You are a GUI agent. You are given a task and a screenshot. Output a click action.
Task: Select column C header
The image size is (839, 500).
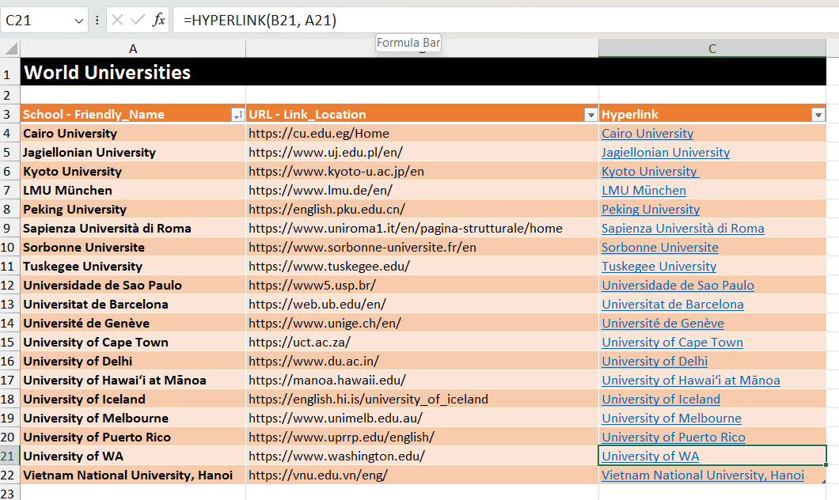tap(712, 49)
